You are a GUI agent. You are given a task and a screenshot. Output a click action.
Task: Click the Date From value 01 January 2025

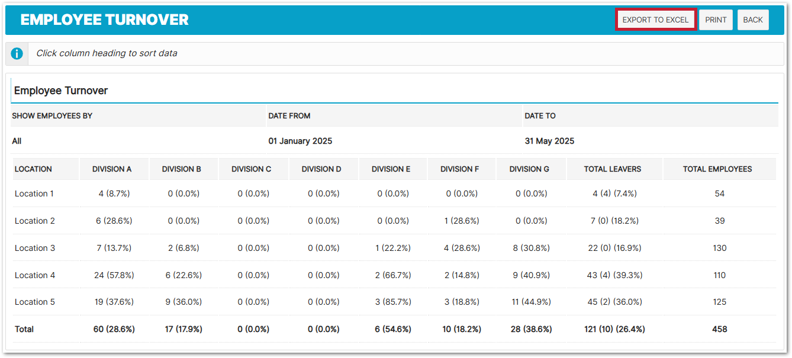point(300,141)
